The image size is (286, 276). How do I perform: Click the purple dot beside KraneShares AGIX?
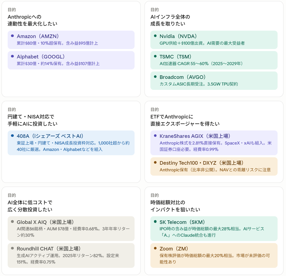[155, 136]
